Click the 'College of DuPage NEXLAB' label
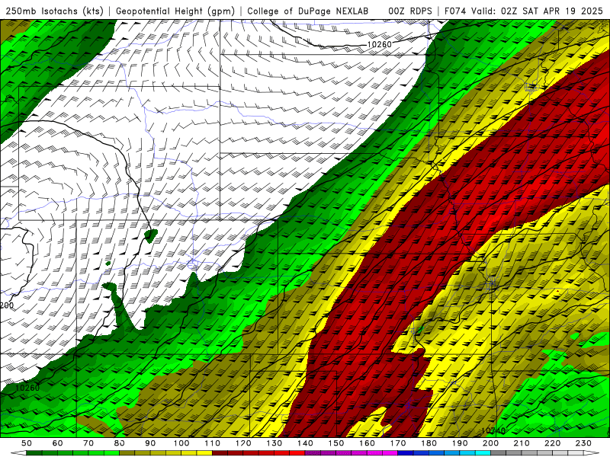Screen dimensions: 610x457 (x=308, y=11)
